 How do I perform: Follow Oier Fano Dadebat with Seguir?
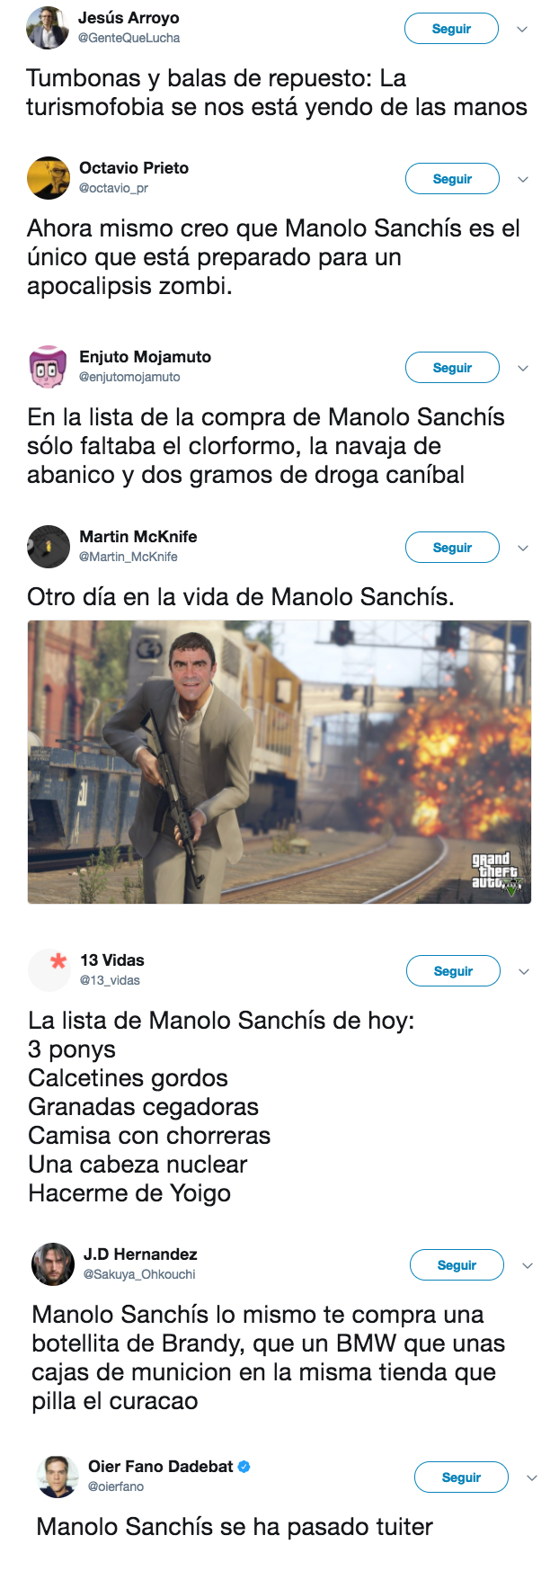(x=461, y=1477)
